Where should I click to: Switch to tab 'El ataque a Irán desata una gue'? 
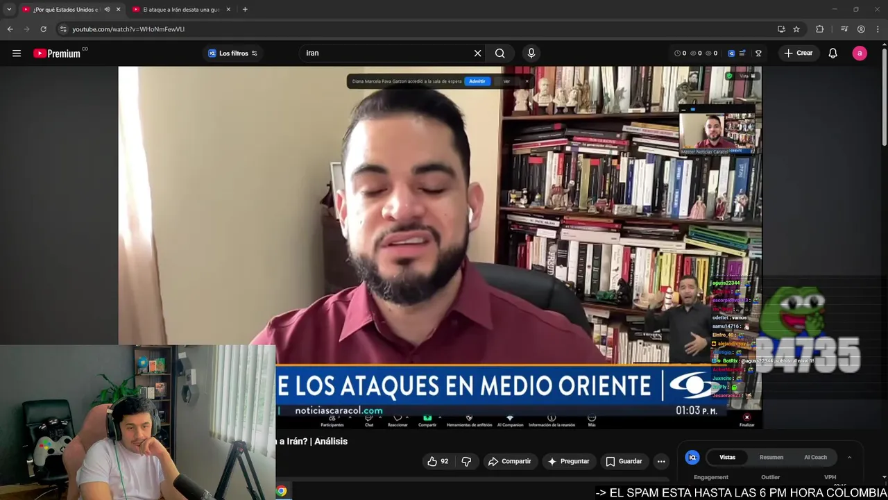point(182,10)
